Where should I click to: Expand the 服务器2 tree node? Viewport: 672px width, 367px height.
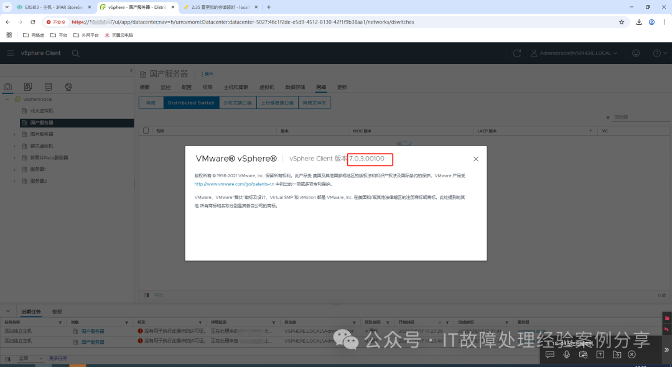14,181
